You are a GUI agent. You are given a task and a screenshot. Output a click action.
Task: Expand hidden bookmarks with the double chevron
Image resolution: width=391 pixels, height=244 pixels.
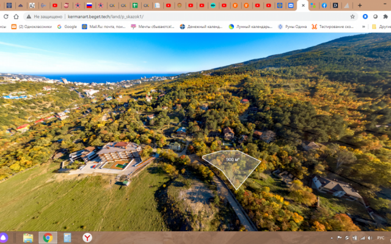coord(364,27)
